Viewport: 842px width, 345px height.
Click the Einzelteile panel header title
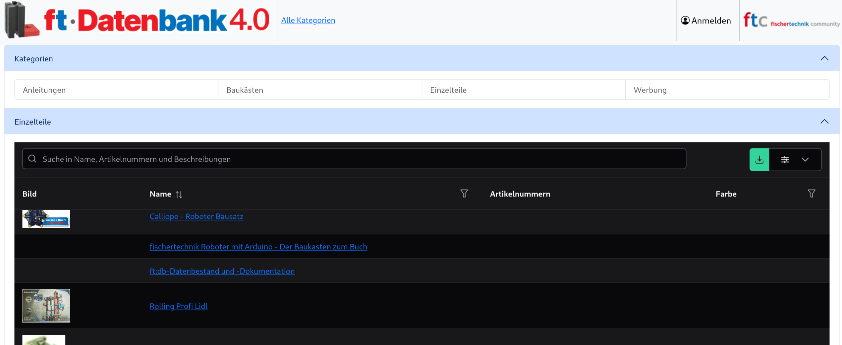[32, 122]
